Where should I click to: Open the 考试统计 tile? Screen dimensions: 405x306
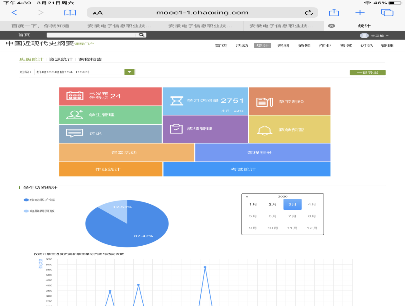247,169
